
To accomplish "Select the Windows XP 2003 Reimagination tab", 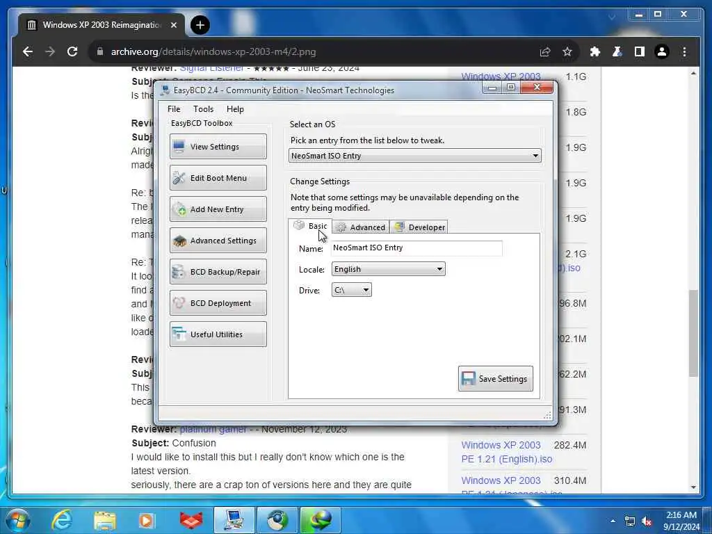I will coord(102,25).
